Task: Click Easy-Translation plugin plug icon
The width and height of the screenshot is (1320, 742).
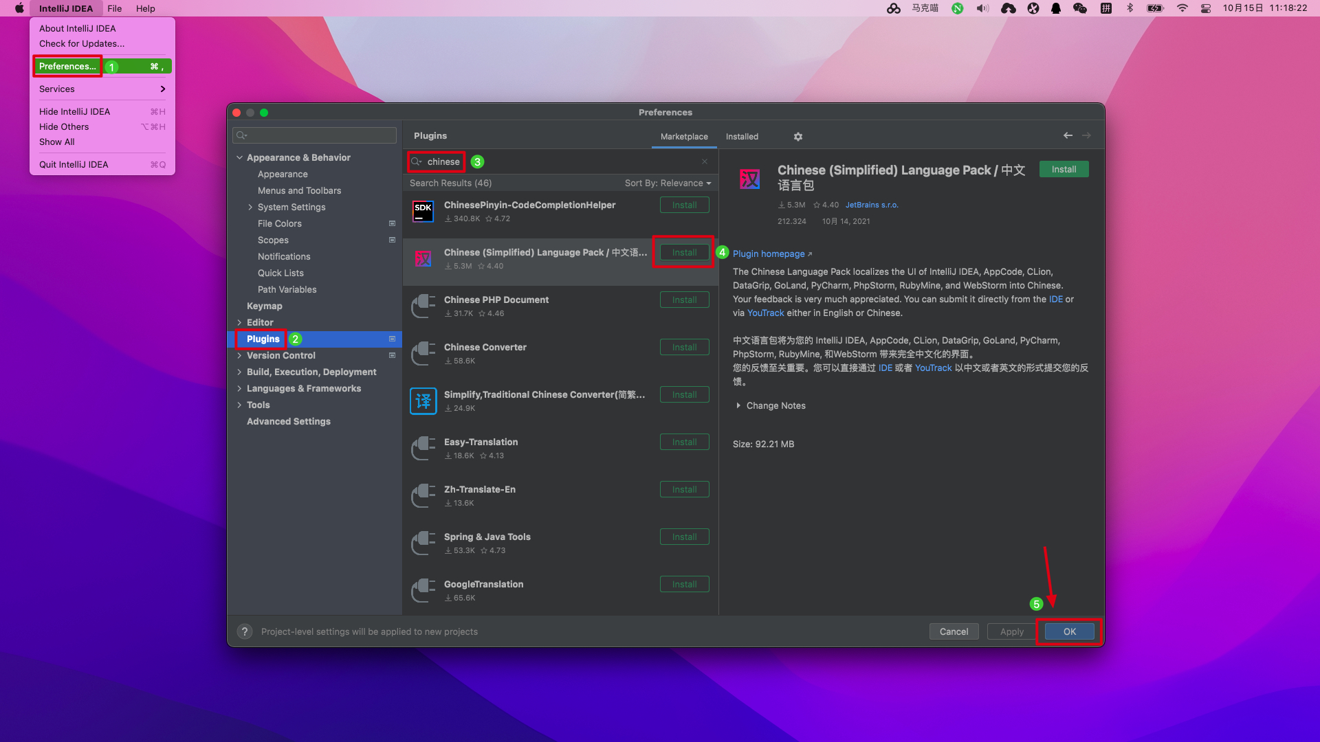Action: pos(423,449)
